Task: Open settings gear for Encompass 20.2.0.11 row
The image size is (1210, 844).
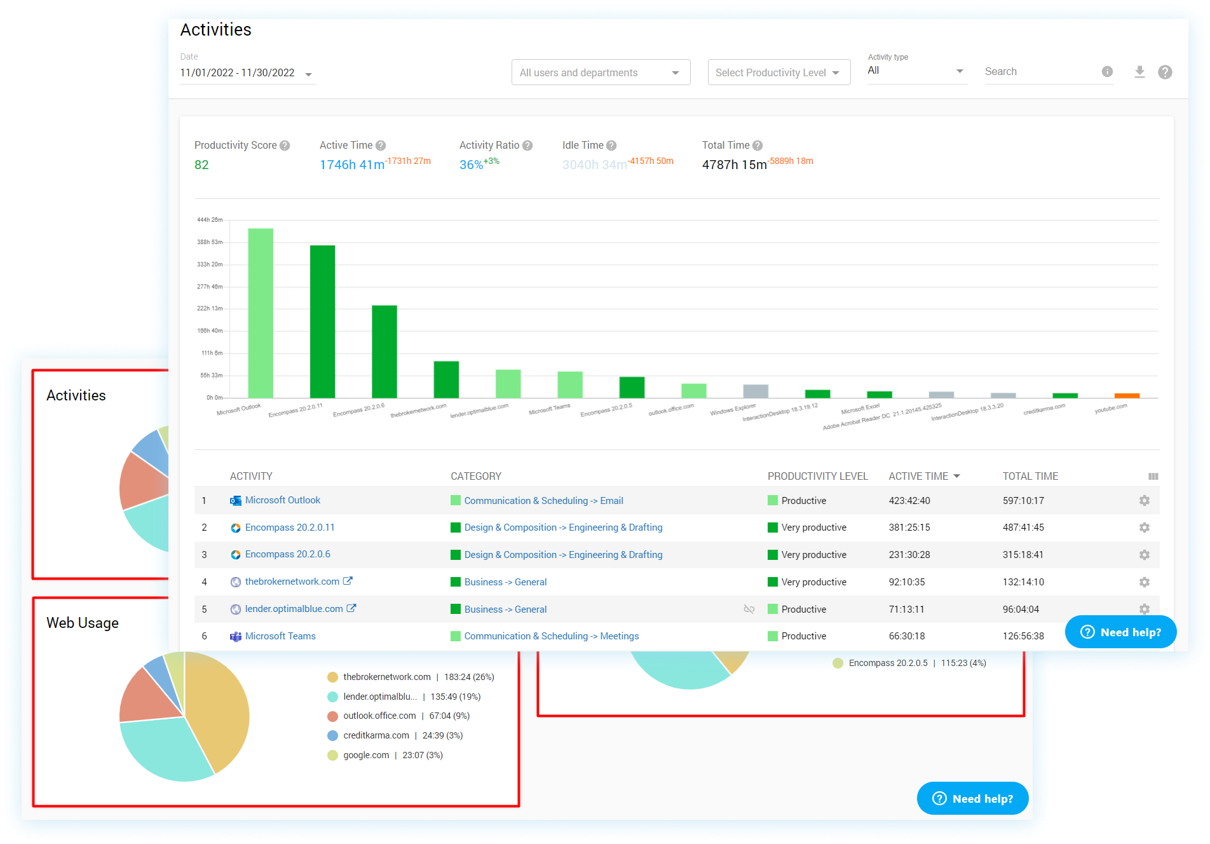Action: [x=1144, y=527]
